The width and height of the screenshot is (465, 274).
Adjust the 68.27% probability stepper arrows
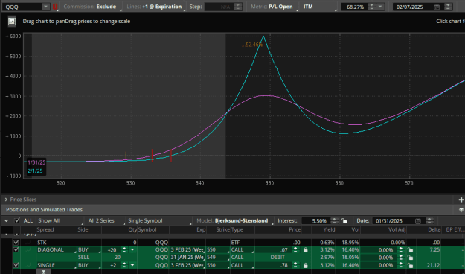pyautogui.click(x=371, y=7)
